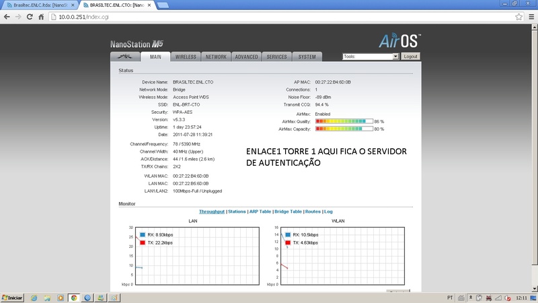Click the Transmit CCQ 94.4 % value
538x303 pixels.
tap(322, 104)
